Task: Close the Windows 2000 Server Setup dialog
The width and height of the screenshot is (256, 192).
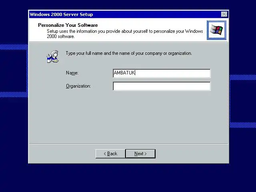Action: 224,14
